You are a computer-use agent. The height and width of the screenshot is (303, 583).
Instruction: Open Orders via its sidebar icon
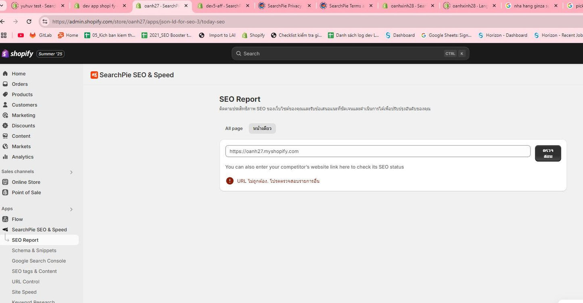coord(5,84)
